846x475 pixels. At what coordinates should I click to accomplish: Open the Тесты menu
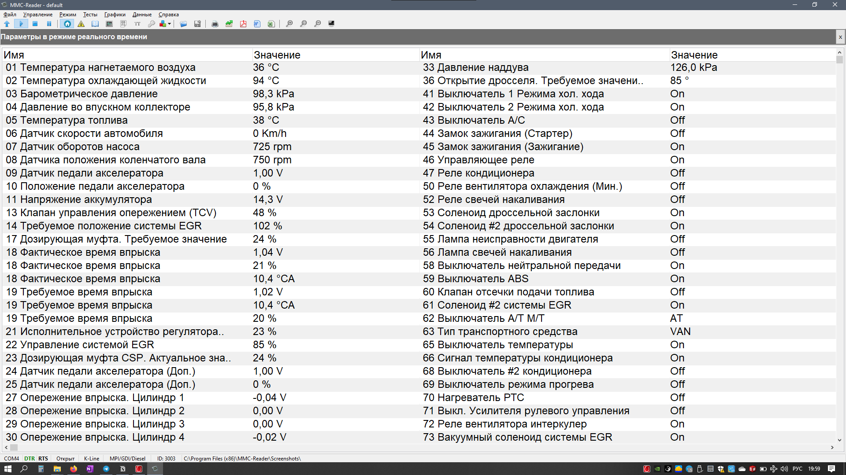click(90, 15)
